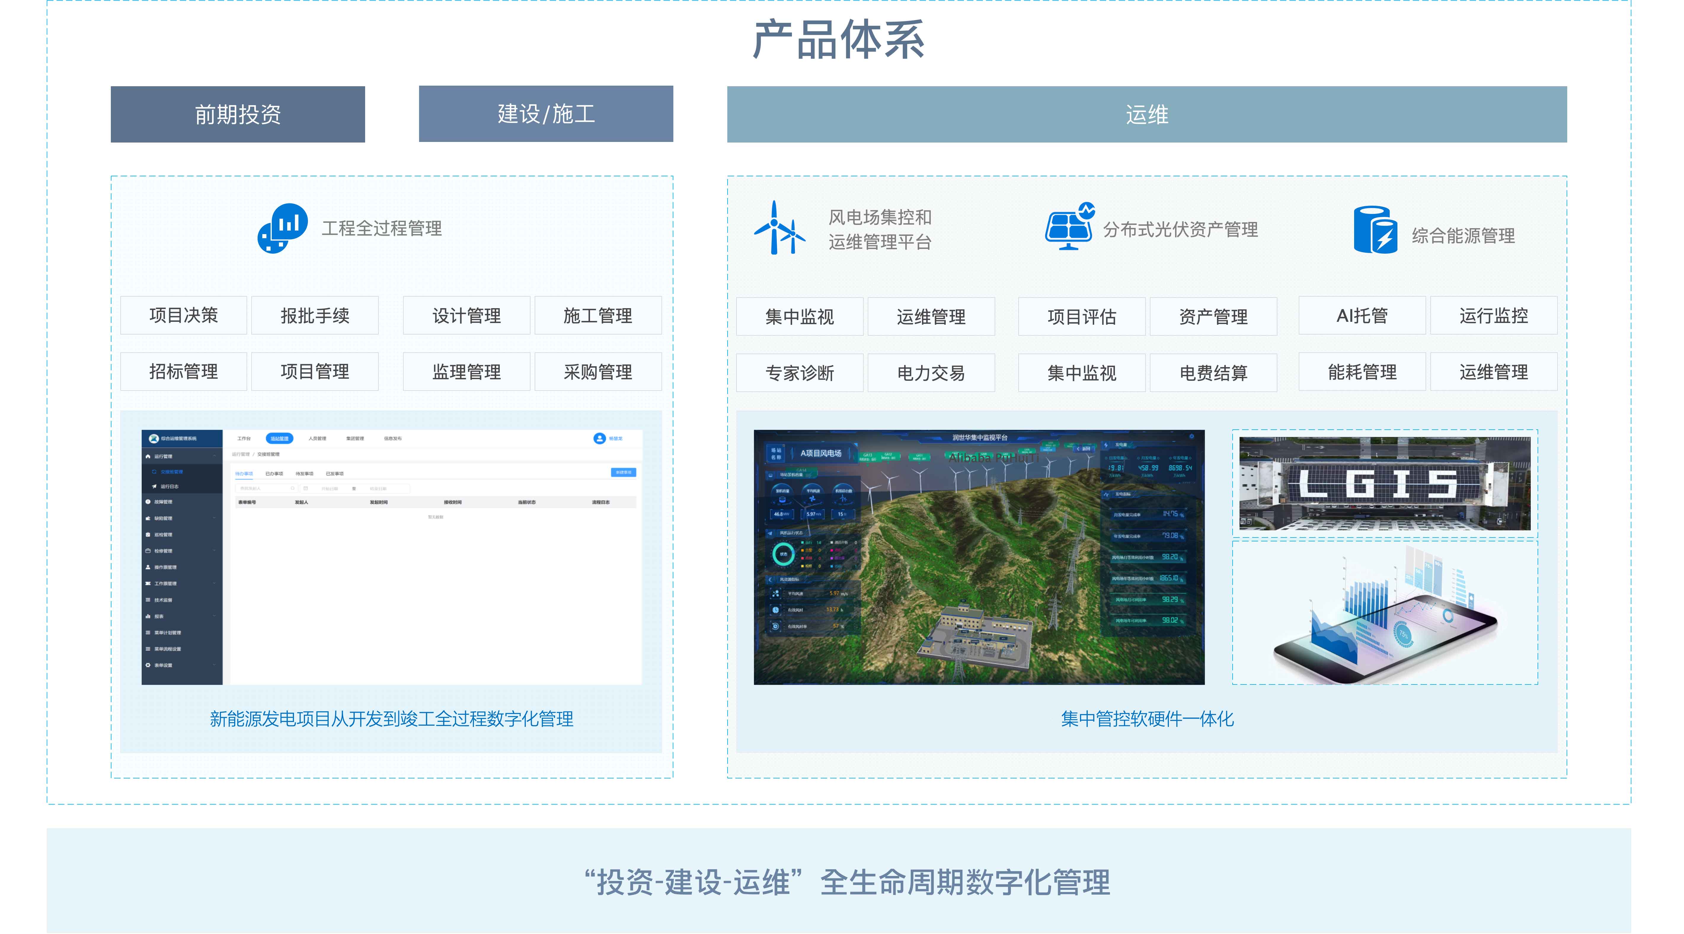This screenshot has height=934, width=1684.
Task: Click the battery storage icon beside 综合能源管理
Action: (1375, 229)
